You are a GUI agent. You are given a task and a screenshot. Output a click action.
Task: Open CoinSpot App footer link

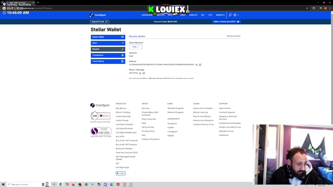(122, 168)
